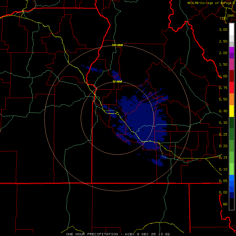Select the 0.30 legend value

pos(223,123)
